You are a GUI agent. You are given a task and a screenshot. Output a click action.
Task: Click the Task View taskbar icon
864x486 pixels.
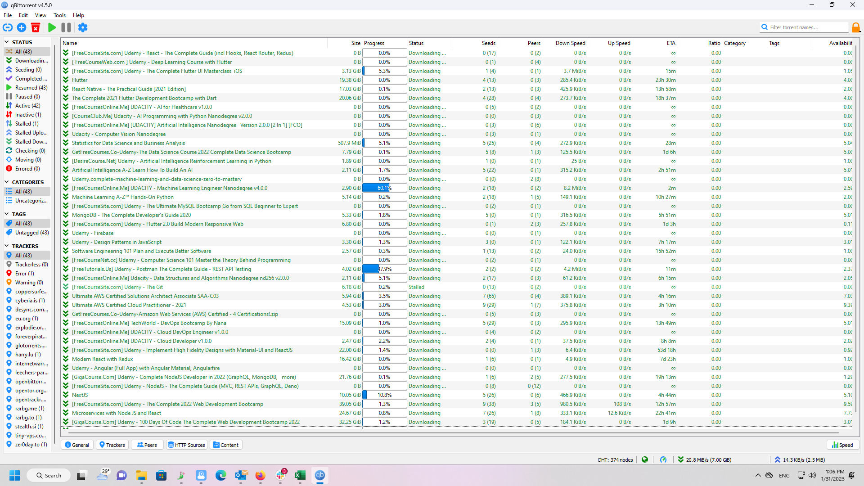tap(81, 475)
